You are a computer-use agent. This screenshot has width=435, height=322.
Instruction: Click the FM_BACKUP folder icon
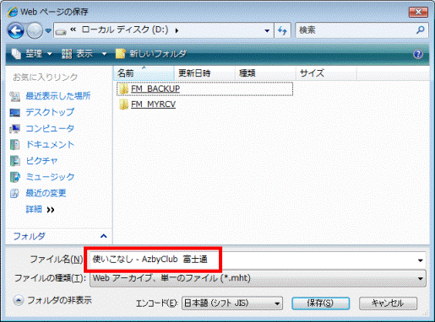click(123, 89)
